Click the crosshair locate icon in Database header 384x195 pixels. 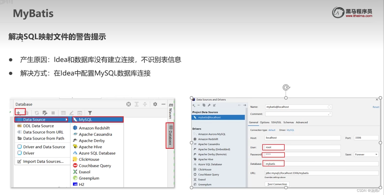point(129,104)
